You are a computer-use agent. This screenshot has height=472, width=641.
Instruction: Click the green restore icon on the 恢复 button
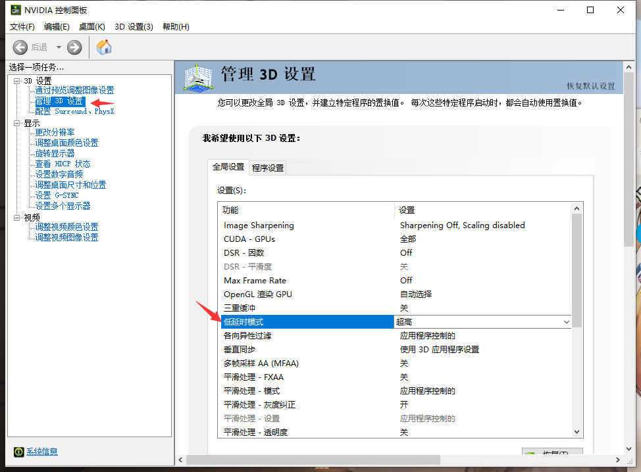[530, 454]
